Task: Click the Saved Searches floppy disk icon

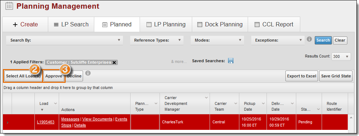Action: point(231,61)
